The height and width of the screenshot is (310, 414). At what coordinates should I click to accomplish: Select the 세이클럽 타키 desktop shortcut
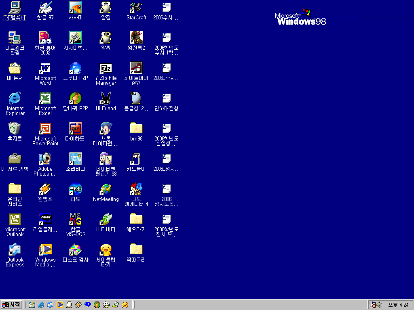click(106, 255)
